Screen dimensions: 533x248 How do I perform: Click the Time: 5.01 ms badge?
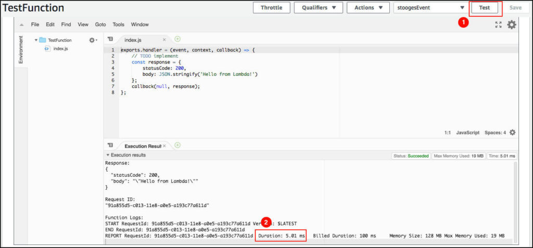502,156
